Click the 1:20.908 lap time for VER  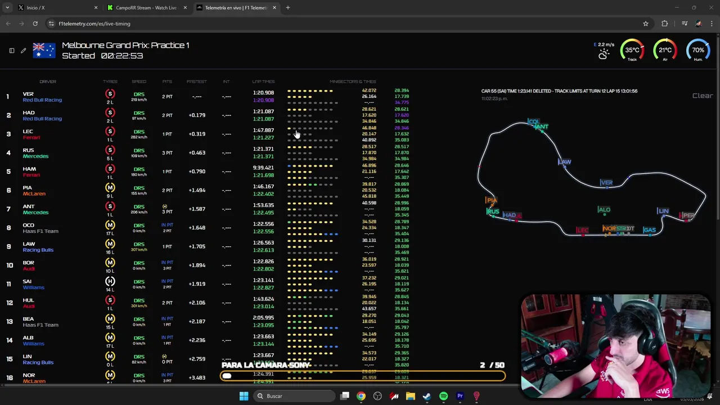263,93
